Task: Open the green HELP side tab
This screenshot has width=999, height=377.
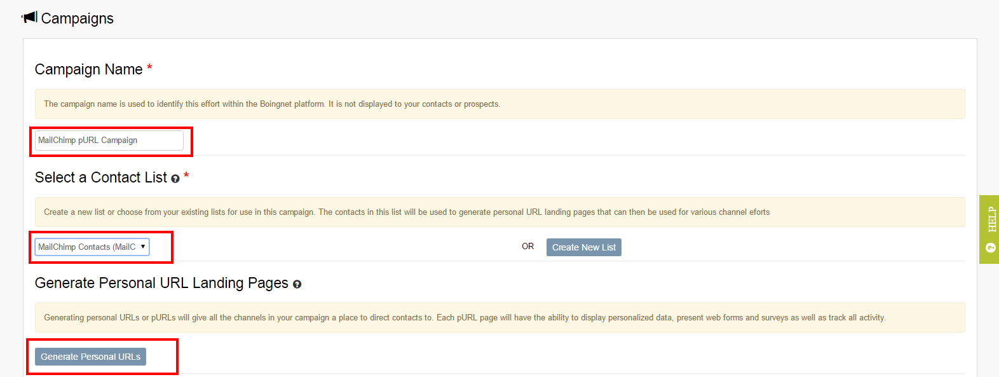Action: 989,230
